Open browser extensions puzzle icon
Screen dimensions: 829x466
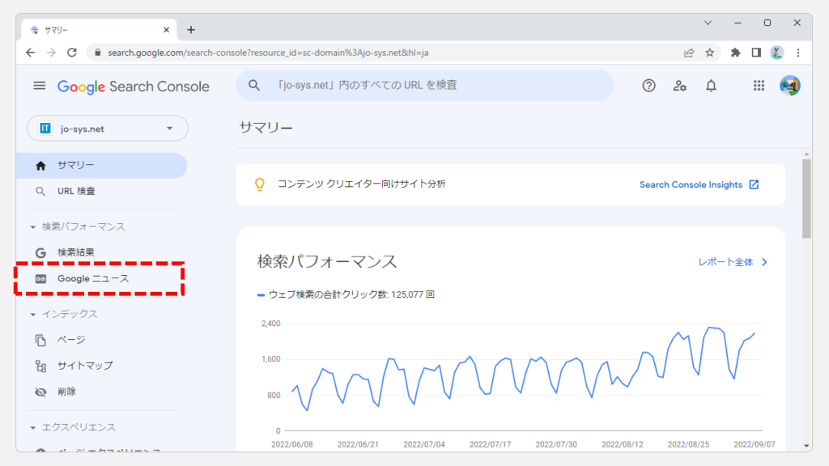click(x=735, y=53)
